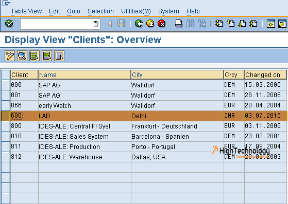Click the yellow Exit up-arrow icon

(150, 24)
